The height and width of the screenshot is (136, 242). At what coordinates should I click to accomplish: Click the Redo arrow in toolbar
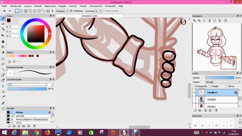tap(10, 11)
